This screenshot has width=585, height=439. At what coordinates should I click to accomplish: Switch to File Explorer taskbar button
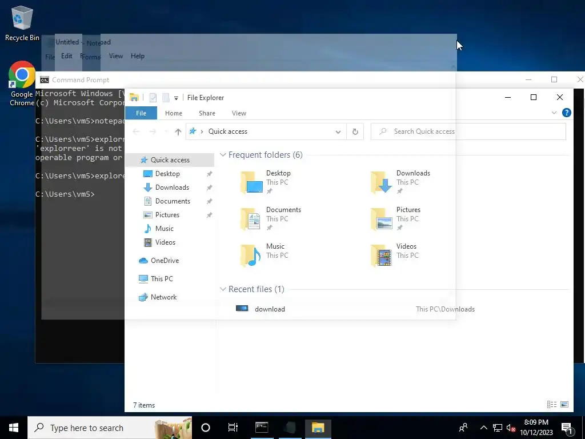click(x=318, y=428)
